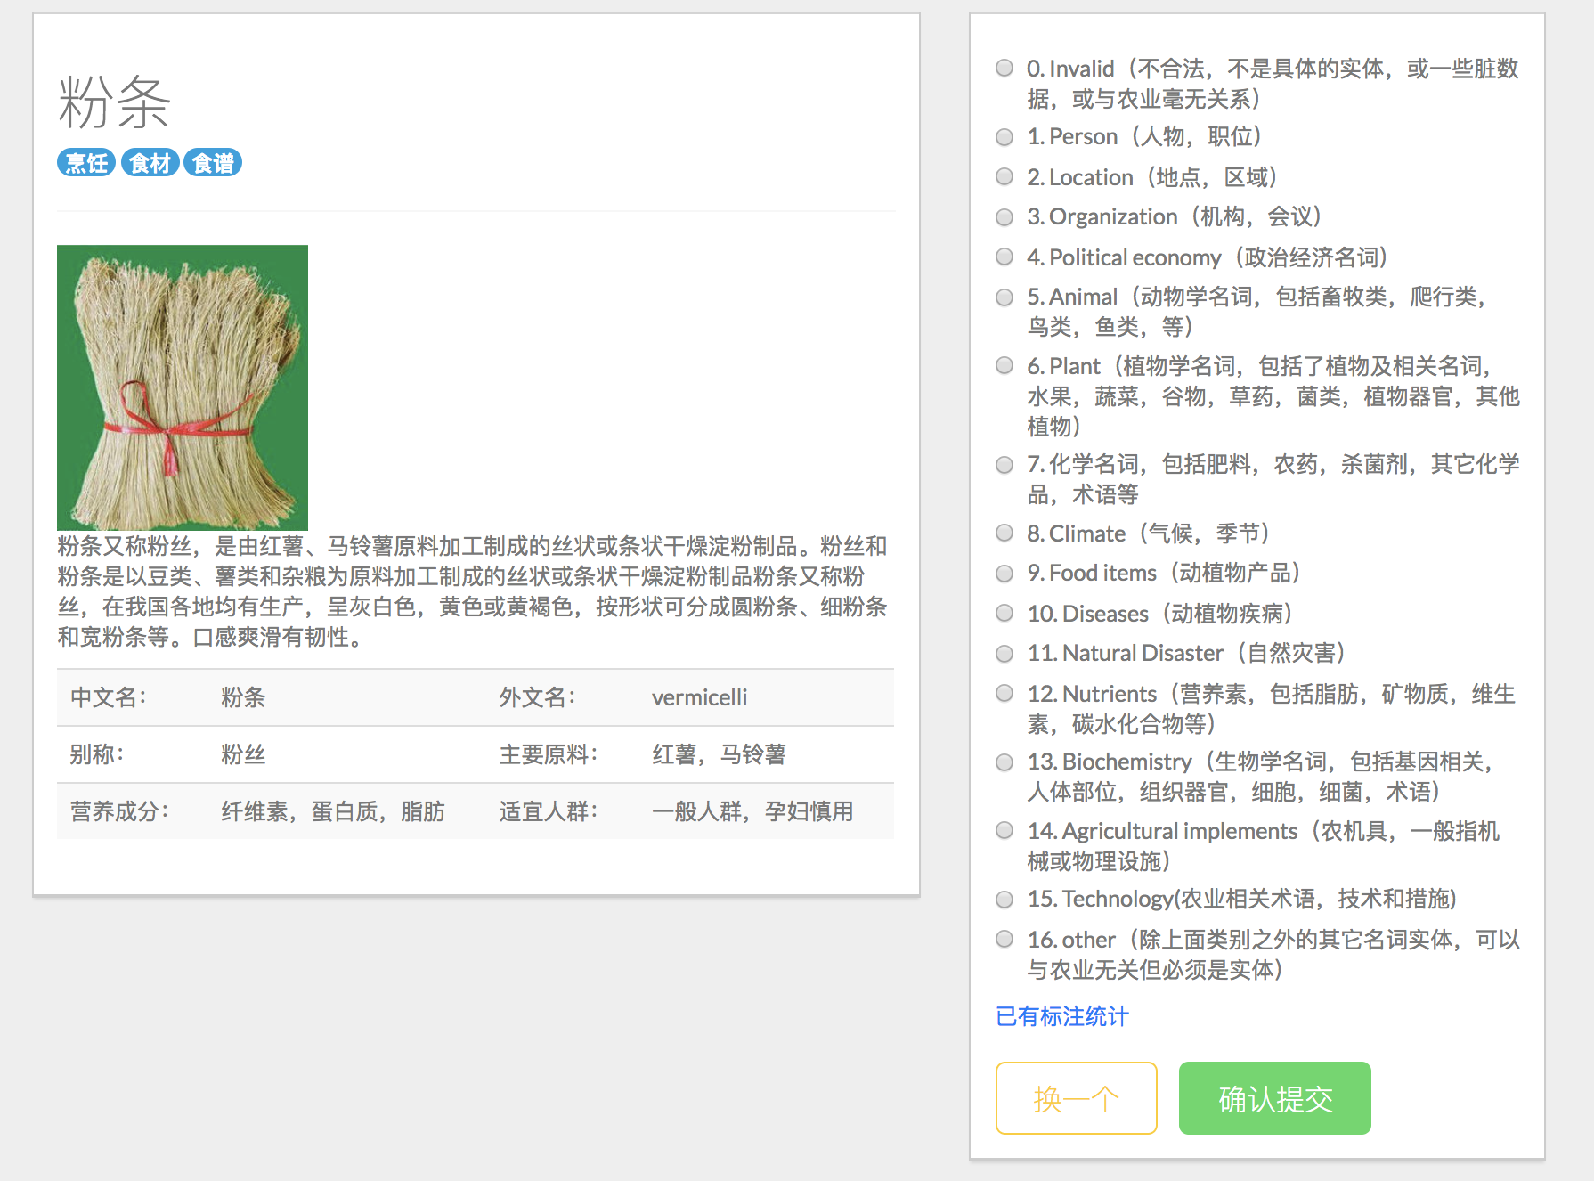Select 14. Agricultural implements radio button
This screenshot has width=1594, height=1181.
(x=1004, y=831)
